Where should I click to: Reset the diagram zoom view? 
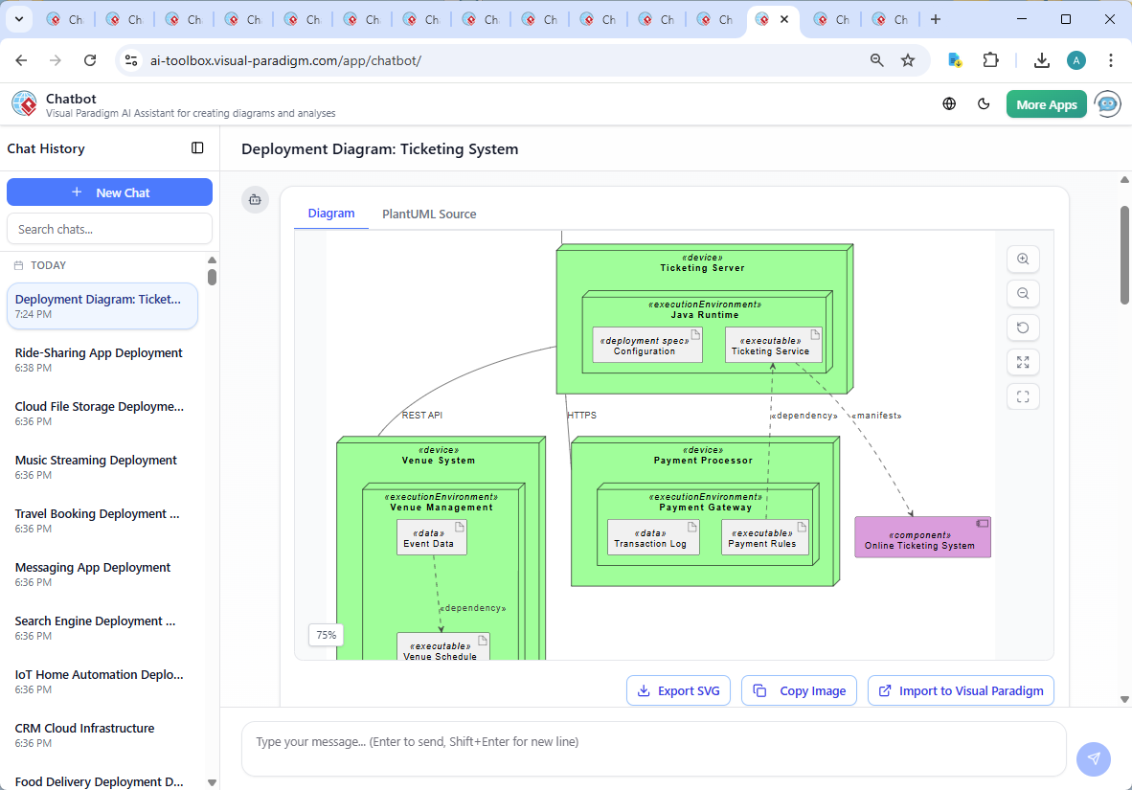[1023, 328]
